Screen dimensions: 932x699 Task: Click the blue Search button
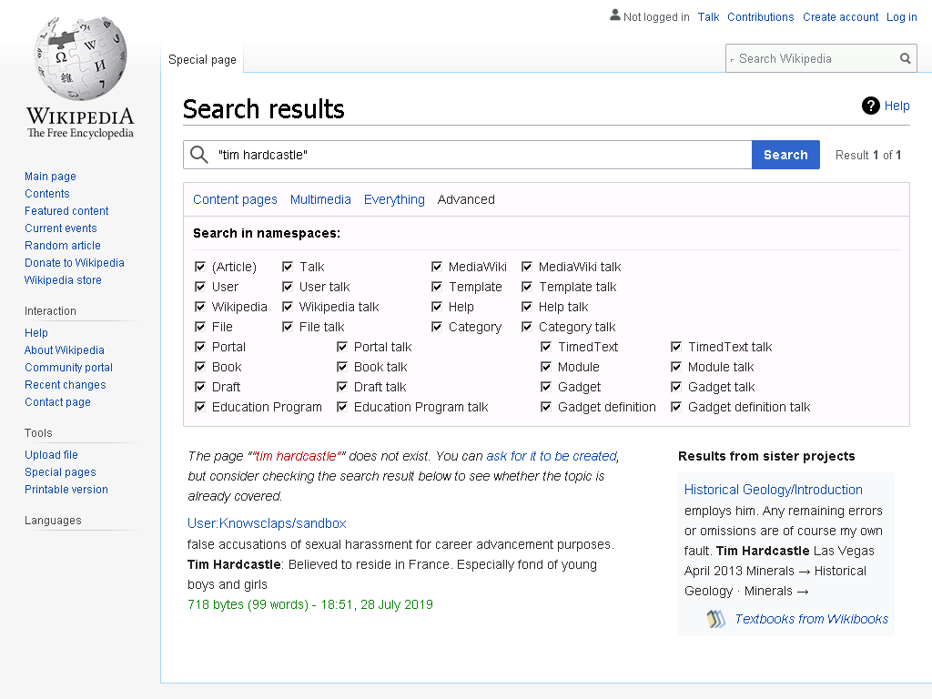[785, 155]
